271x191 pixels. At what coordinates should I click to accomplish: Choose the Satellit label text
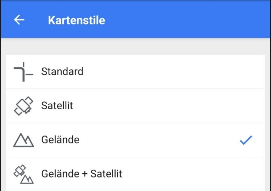point(57,106)
